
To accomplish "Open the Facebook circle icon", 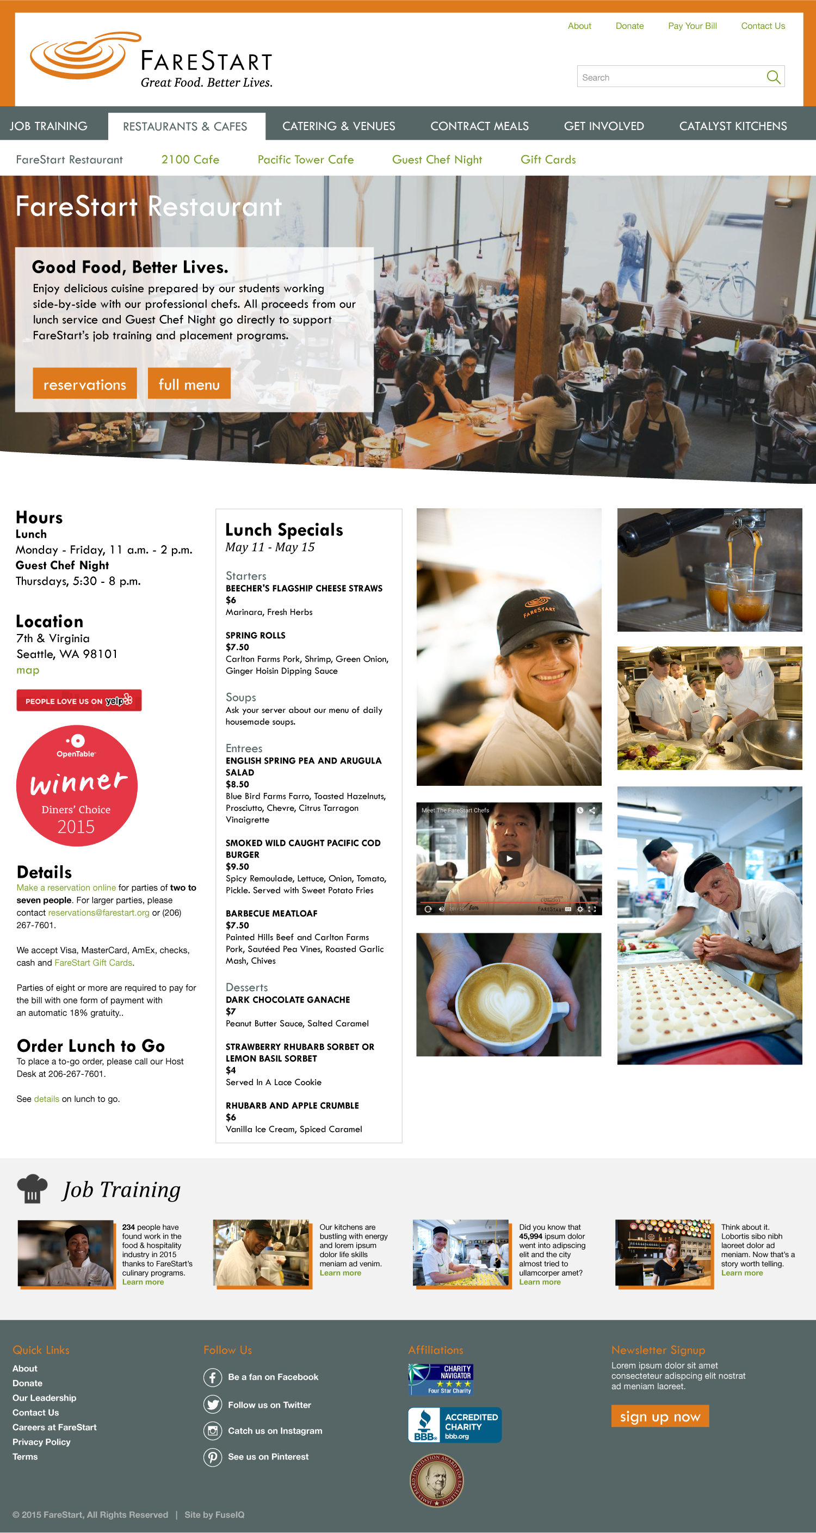I will (212, 1376).
